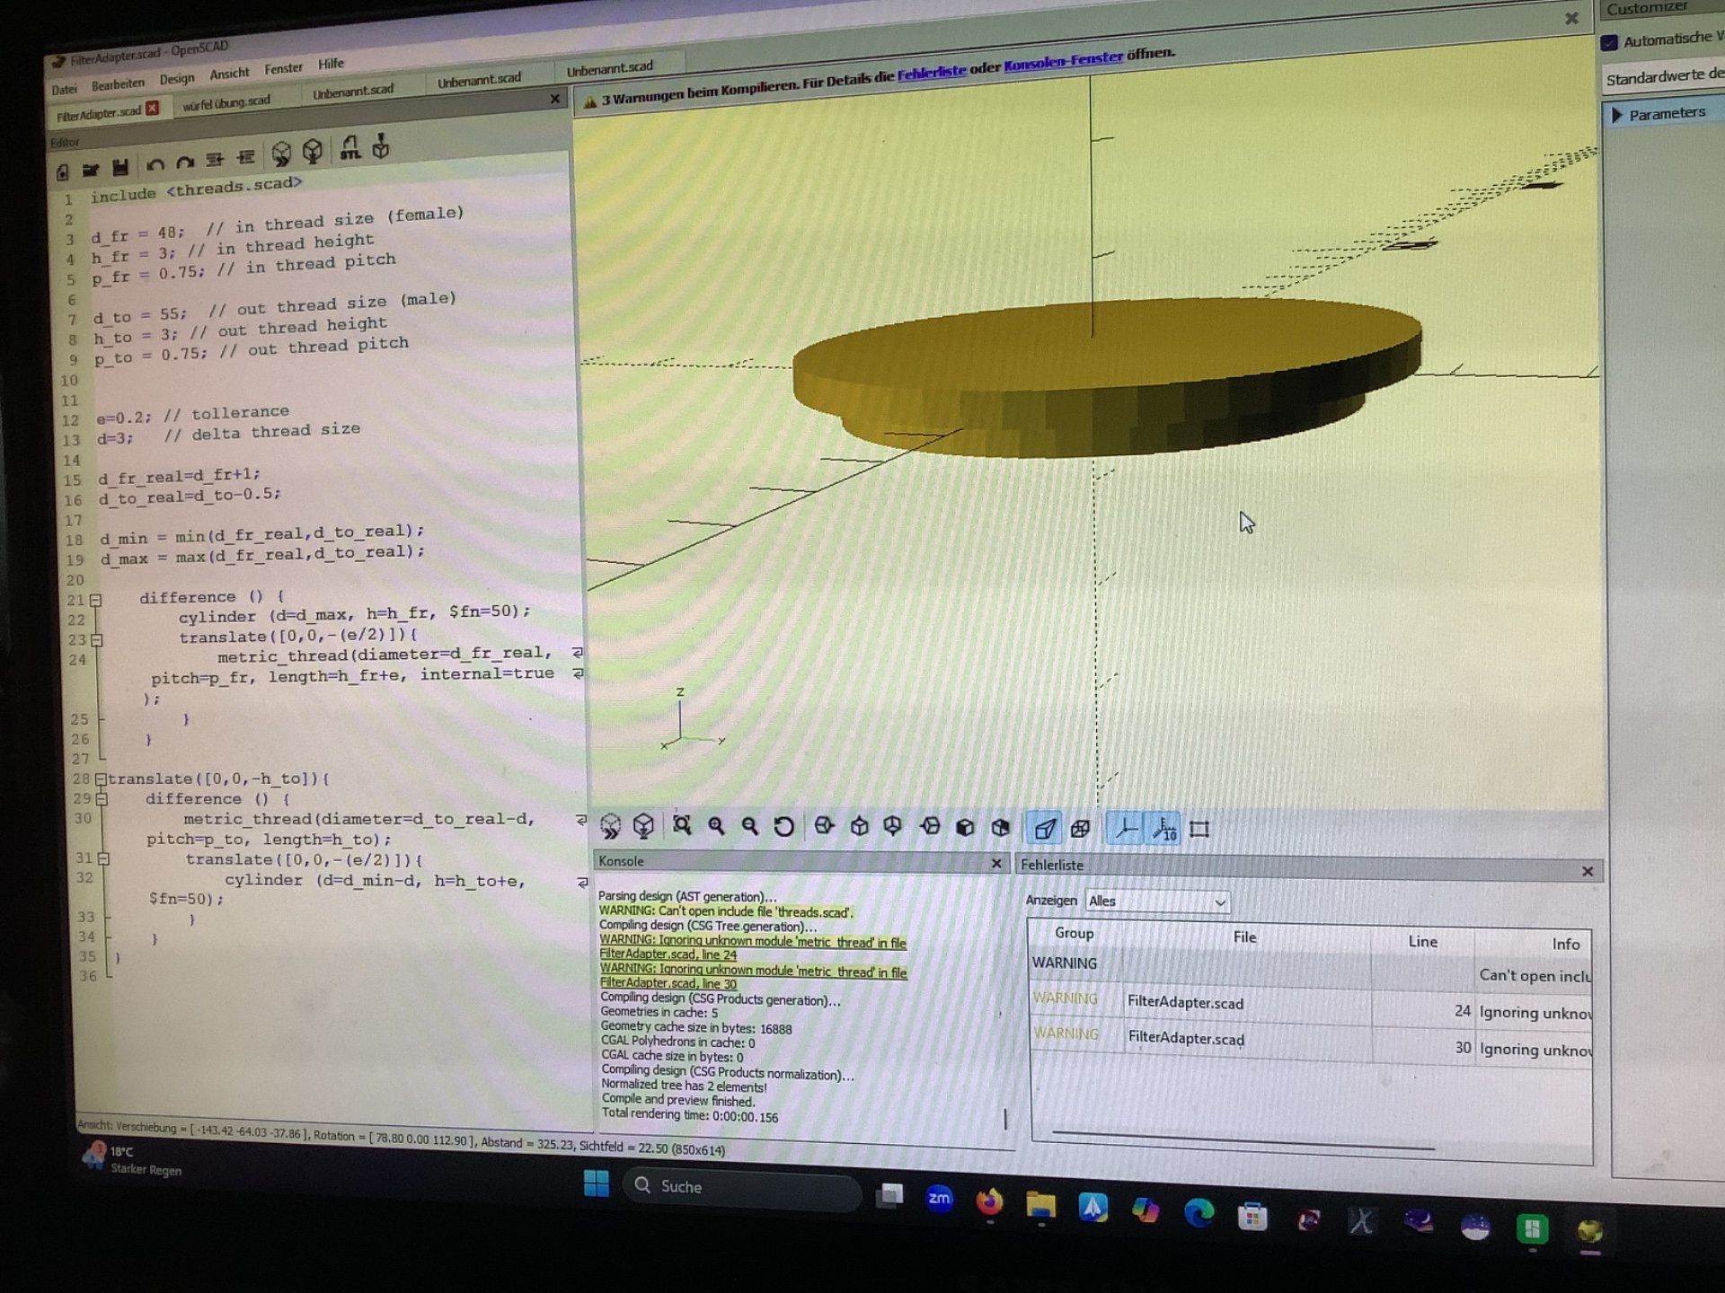This screenshot has height=1293, width=1725.
Task: Open File Explorer from the taskbar
Action: click(1040, 1205)
